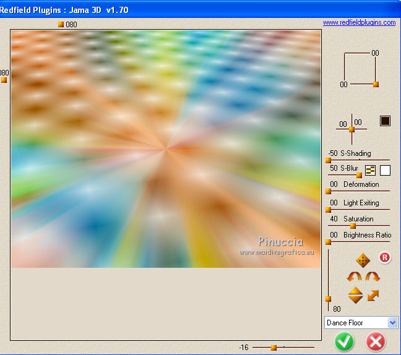Click the square corner handle control

click(x=376, y=84)
